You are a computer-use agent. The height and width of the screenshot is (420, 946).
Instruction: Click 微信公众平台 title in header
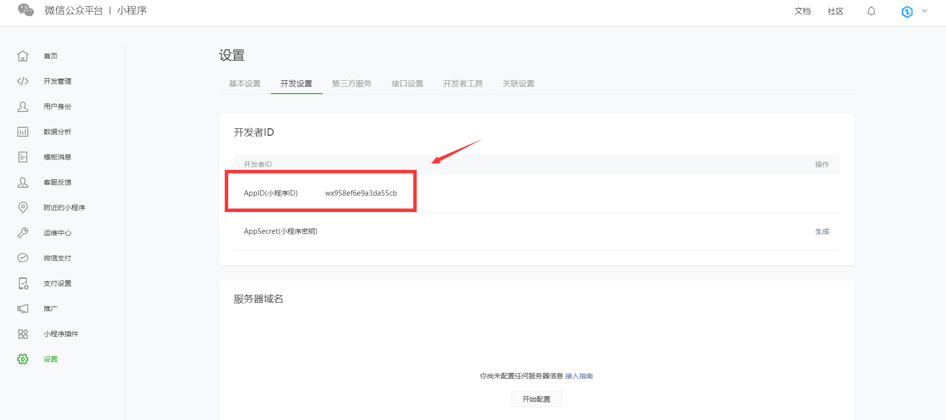(73, 10)
